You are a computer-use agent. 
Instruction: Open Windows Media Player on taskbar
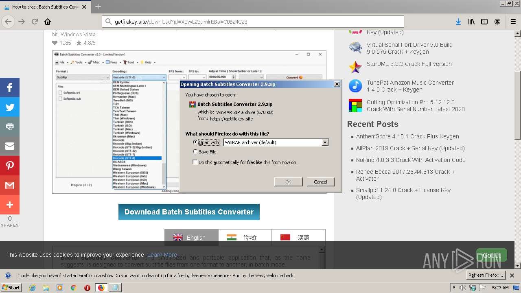point(60,288)
